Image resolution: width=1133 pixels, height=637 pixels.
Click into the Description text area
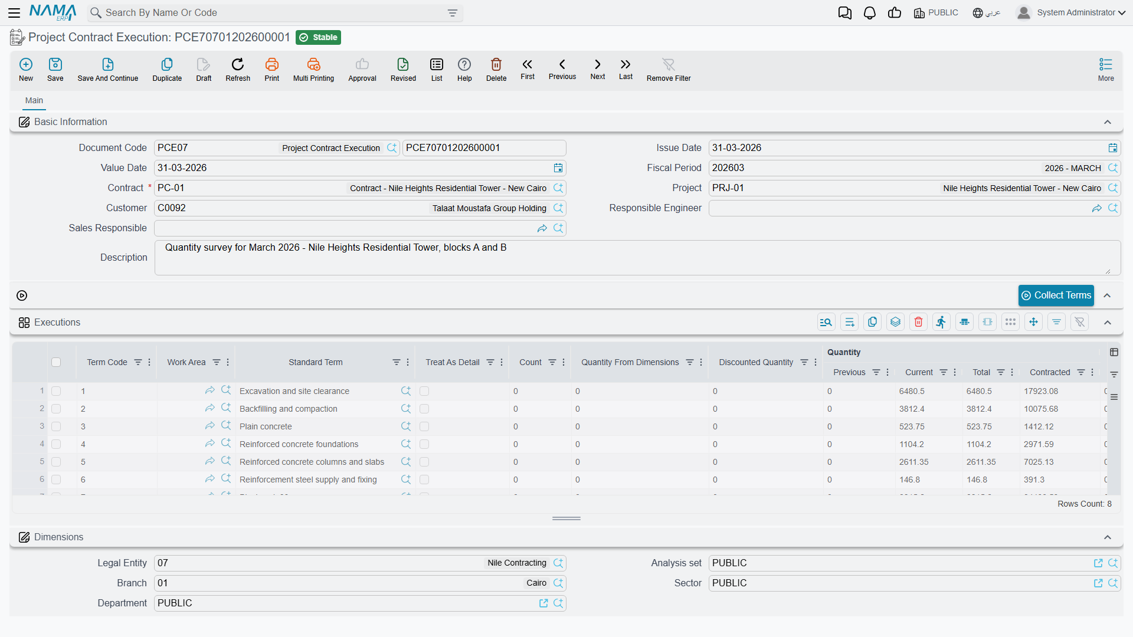click(637, 258)
